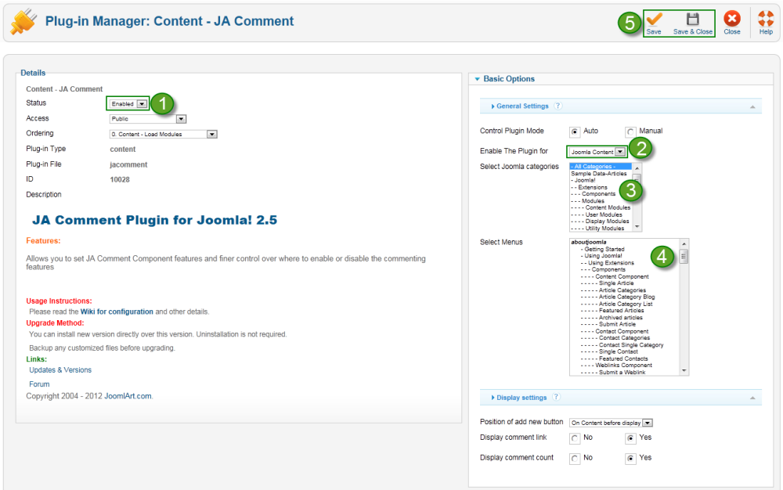Visit the JoomlArt.com link
Screen dimensions: 783x490
[x=128, y=396]
